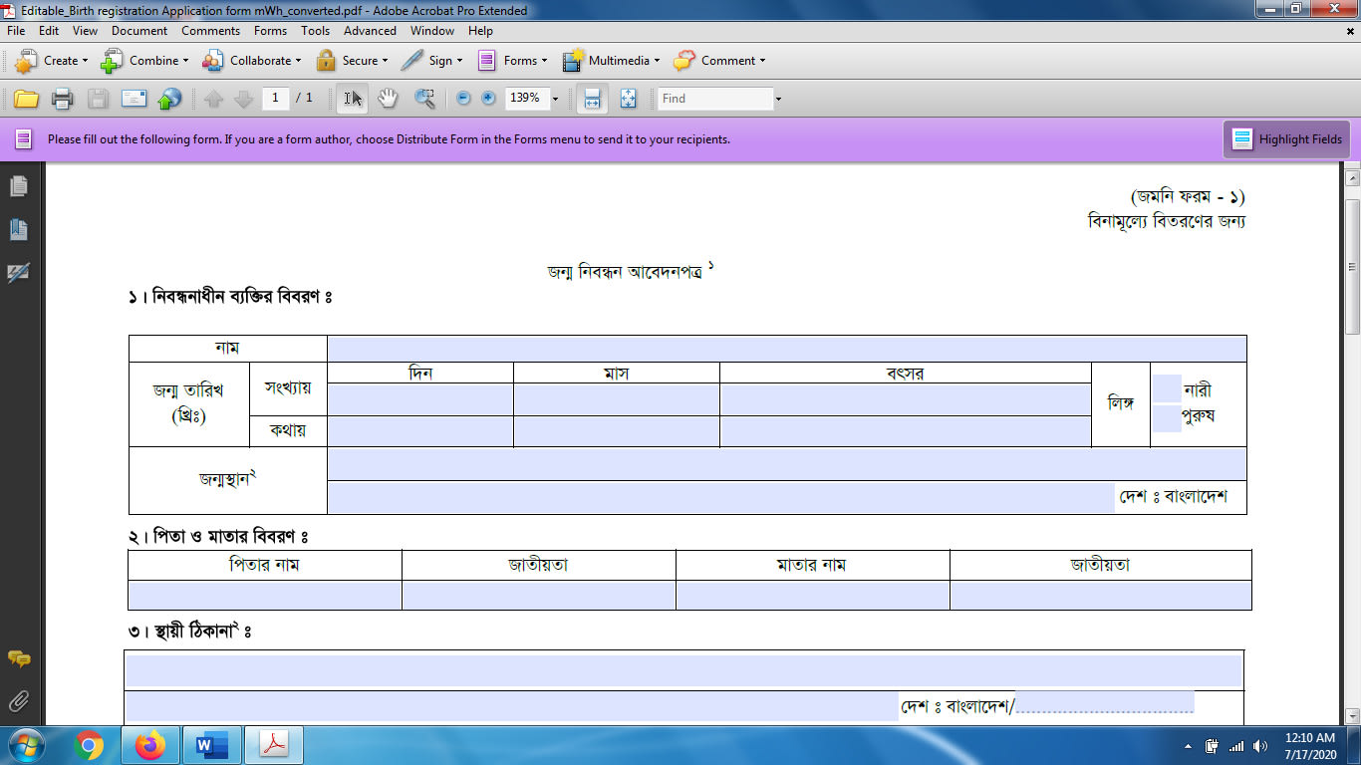
Task: Zoom in with the plus button
Action: pos(488,99)
